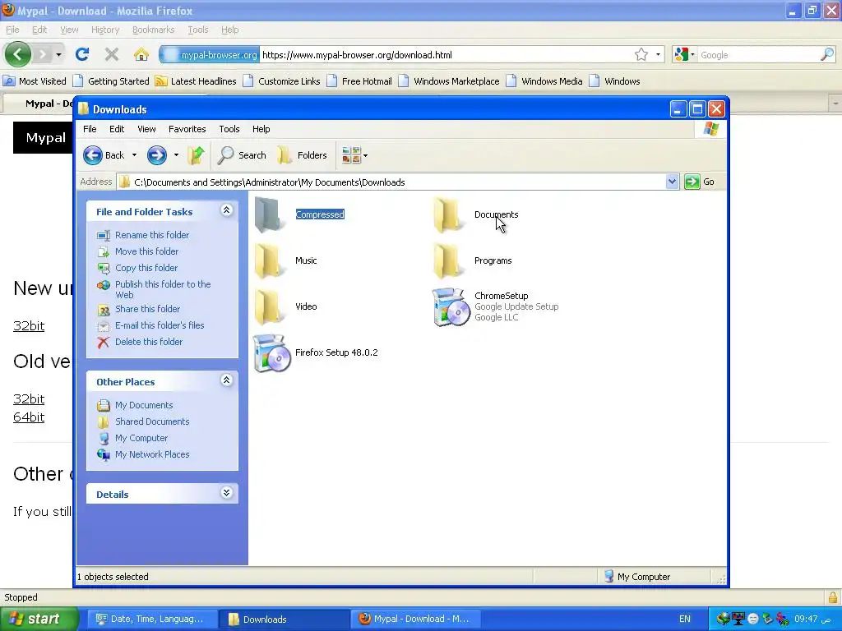The width and height of the screenshot is (842, 631).
Task: Click Delete this folder task
Action: pyautogui.click(x=149, y=342)
